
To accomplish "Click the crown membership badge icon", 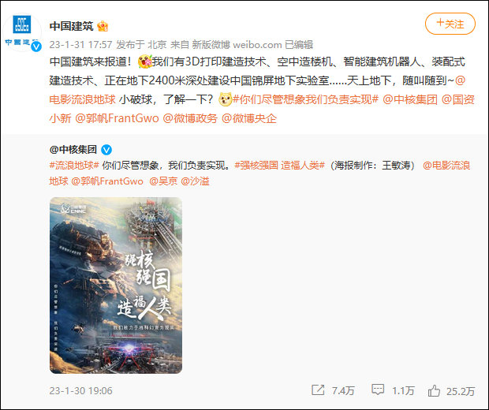I will point(103,26).
